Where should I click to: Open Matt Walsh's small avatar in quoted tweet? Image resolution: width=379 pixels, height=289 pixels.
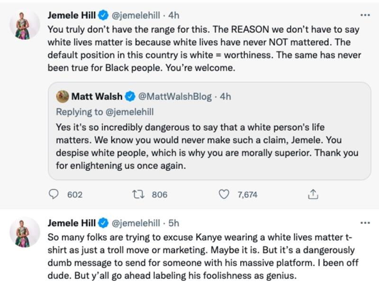[62, 96]
